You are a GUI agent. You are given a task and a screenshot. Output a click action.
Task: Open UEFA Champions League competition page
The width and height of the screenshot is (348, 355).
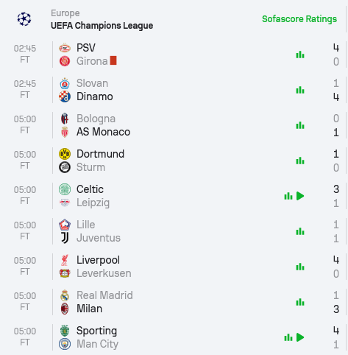click(102, 26)
